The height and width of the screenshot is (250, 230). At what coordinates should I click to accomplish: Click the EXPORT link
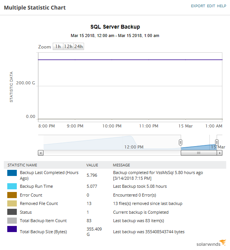(x=198, y=6)
